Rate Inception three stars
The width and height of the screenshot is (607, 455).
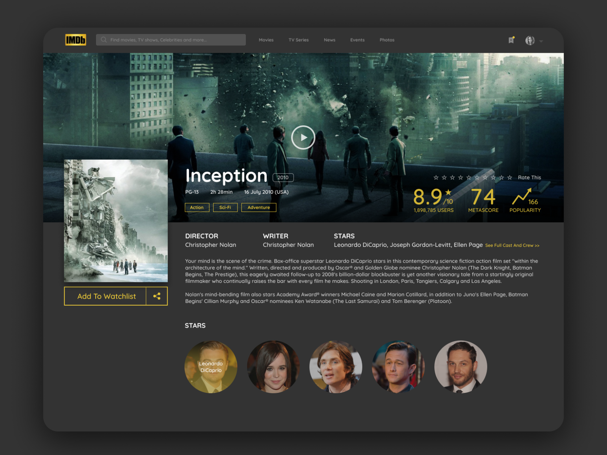point(452,177)
